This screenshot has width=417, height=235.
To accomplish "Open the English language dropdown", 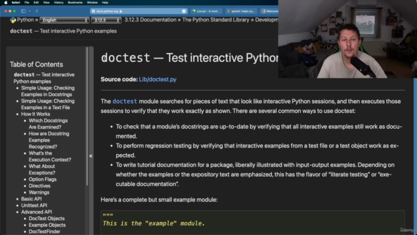I will (64, 20).
